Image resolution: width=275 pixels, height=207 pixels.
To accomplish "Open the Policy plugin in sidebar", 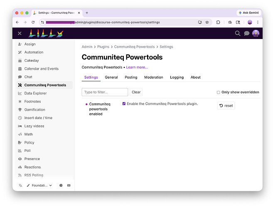I will [44, 143].
